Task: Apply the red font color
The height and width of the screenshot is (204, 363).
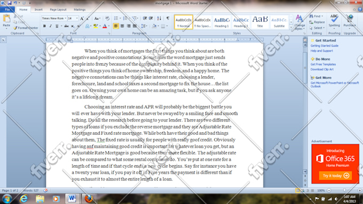Action: 105,26
